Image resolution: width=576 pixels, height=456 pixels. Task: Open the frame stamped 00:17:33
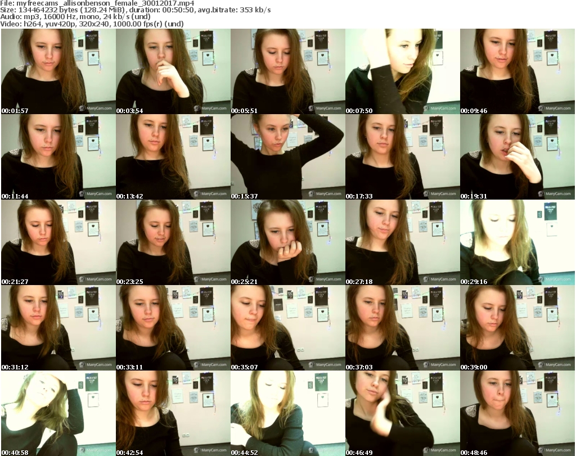(403, 157)
